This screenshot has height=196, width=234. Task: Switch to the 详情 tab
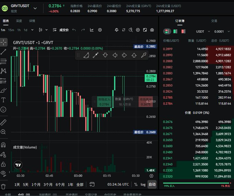click(32, 21)
